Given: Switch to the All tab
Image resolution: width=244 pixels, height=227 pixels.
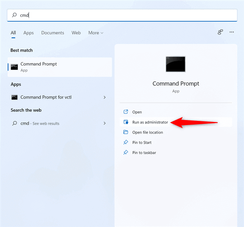Looking at the screenshot, I should pyautogui.click(x=13, y=33).
